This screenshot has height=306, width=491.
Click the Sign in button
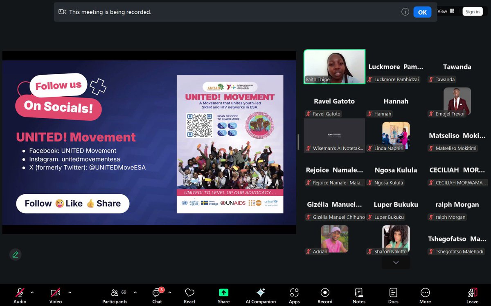click(473, 11)
